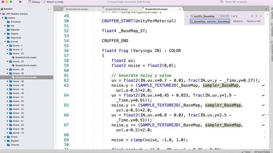Pin the Solution pad

point(48,9)
